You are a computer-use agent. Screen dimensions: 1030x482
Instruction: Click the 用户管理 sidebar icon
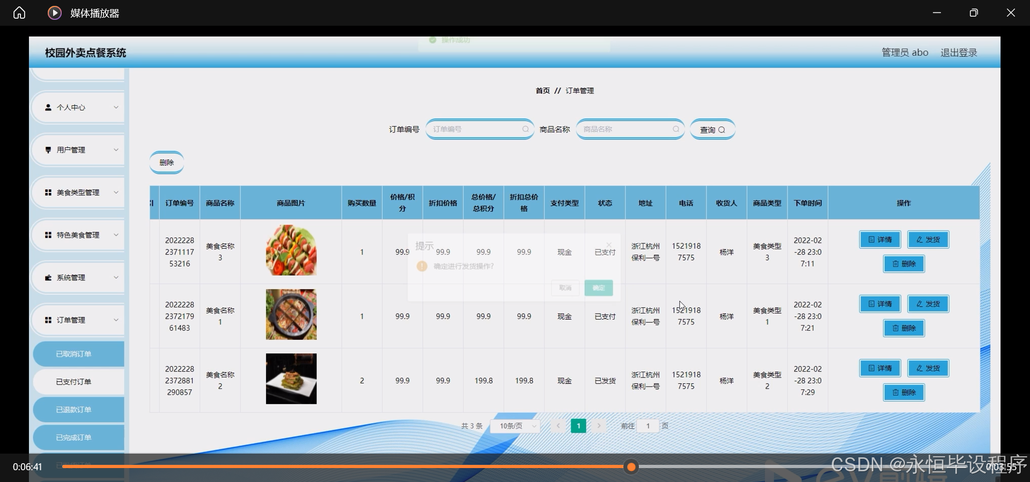point(48,150)
